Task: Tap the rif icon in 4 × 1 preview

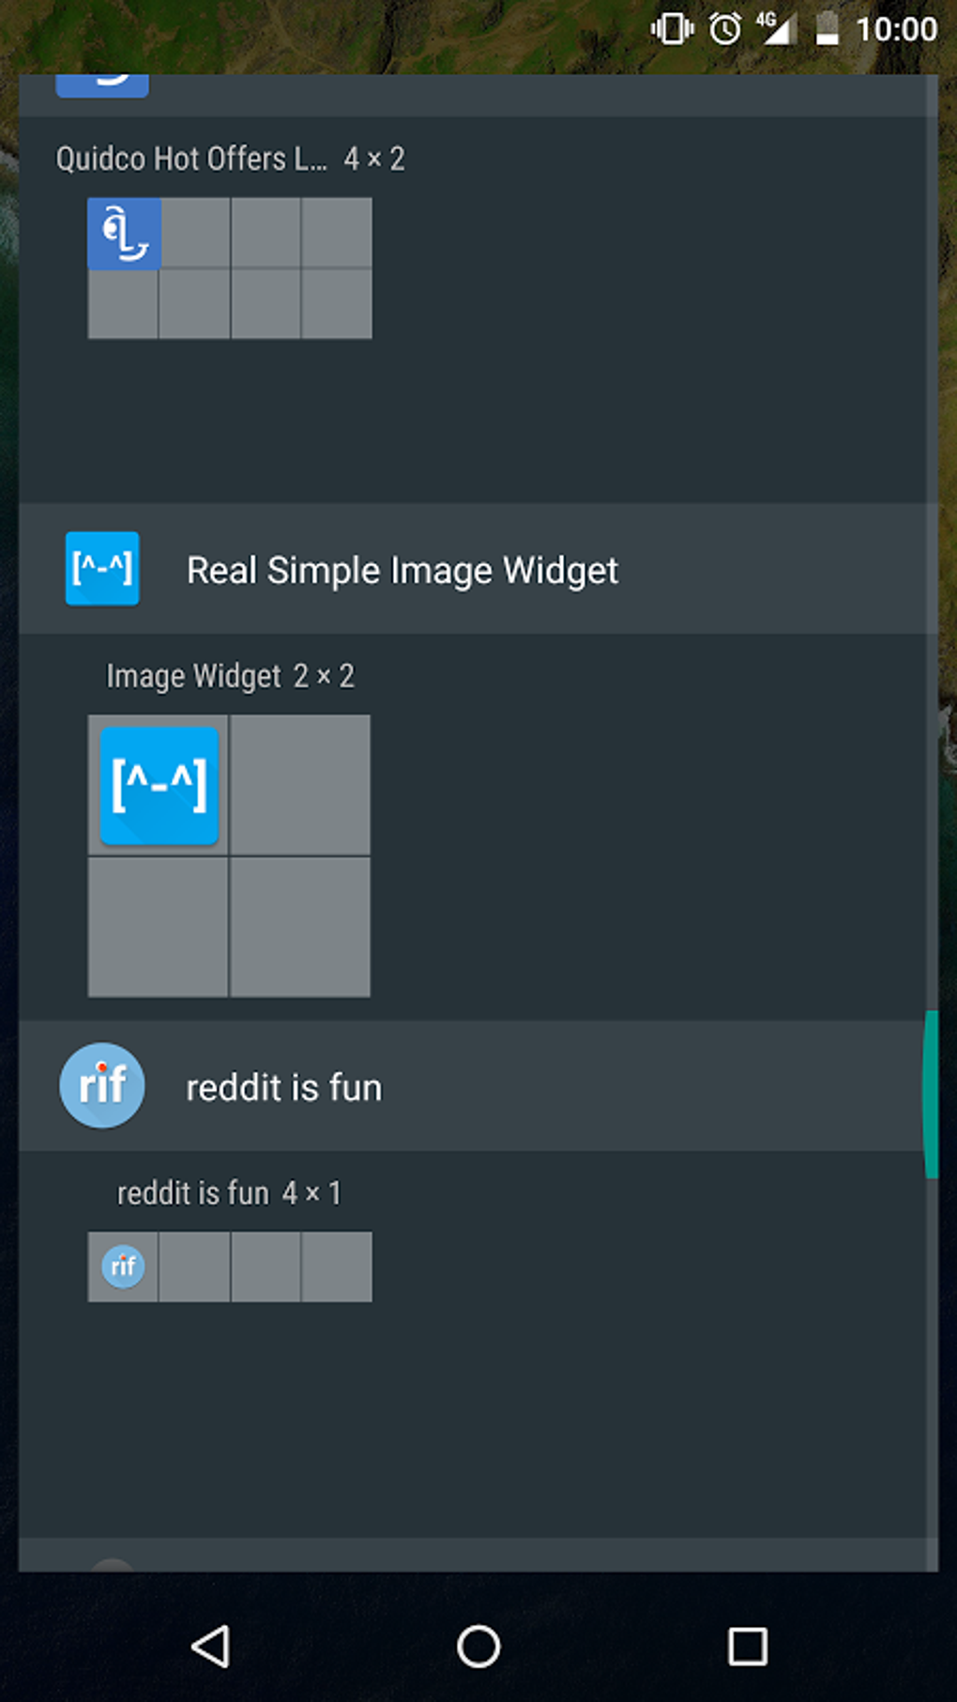Action: (x=123, y=1266)
